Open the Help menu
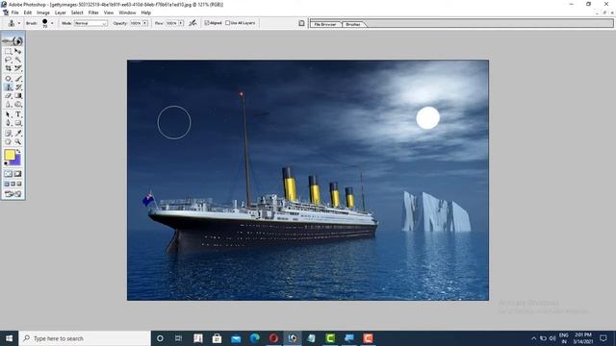Viewport: 616px width, 346px height. [x=146, y=12]
